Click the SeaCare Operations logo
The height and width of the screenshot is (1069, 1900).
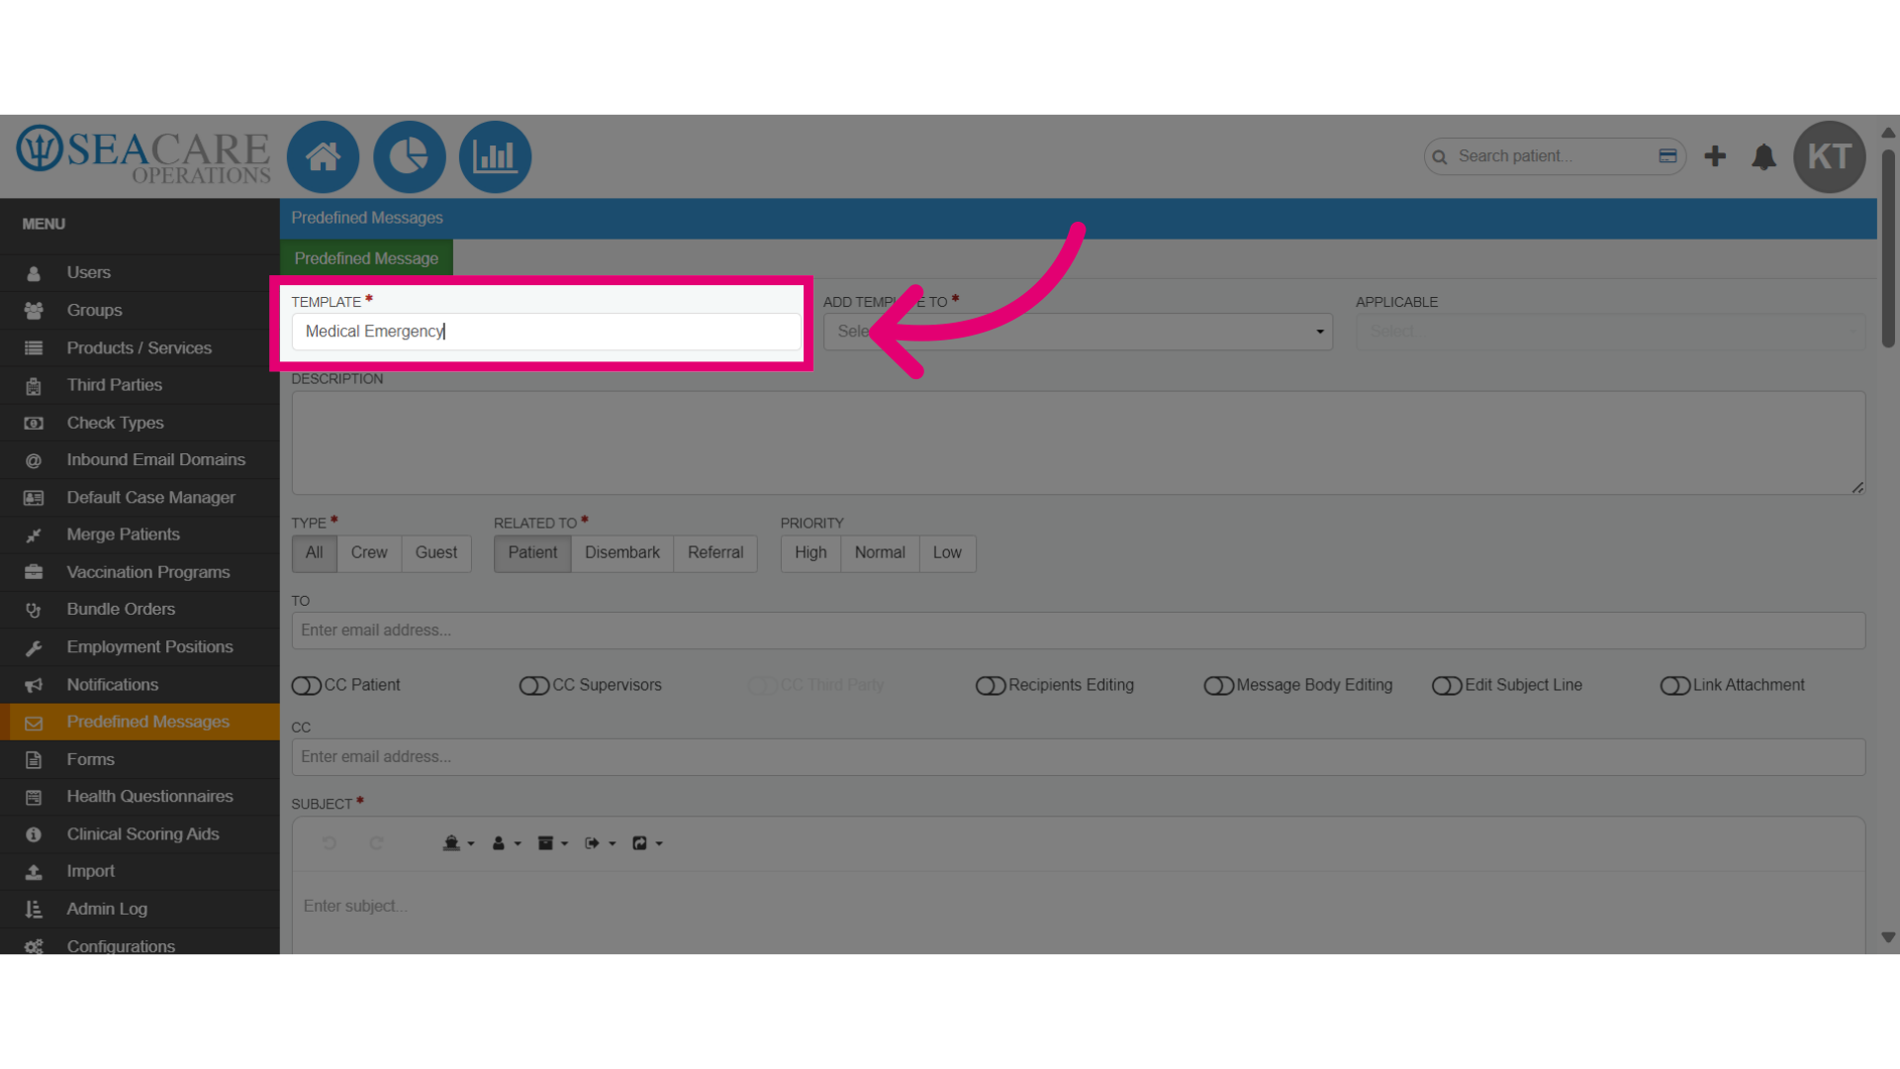[142, 155]
